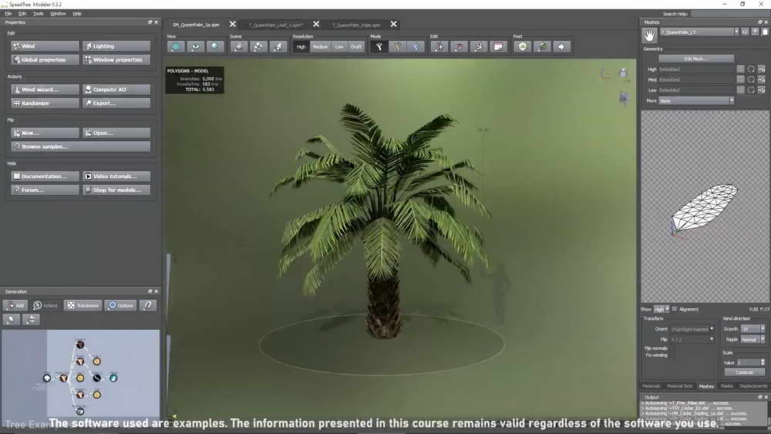
Task: Open the Flip dropdown
Action: click(x=692, y=340)
